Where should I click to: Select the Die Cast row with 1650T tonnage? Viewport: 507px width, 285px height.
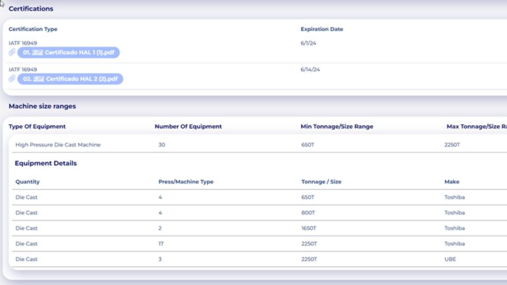(28, 228)
